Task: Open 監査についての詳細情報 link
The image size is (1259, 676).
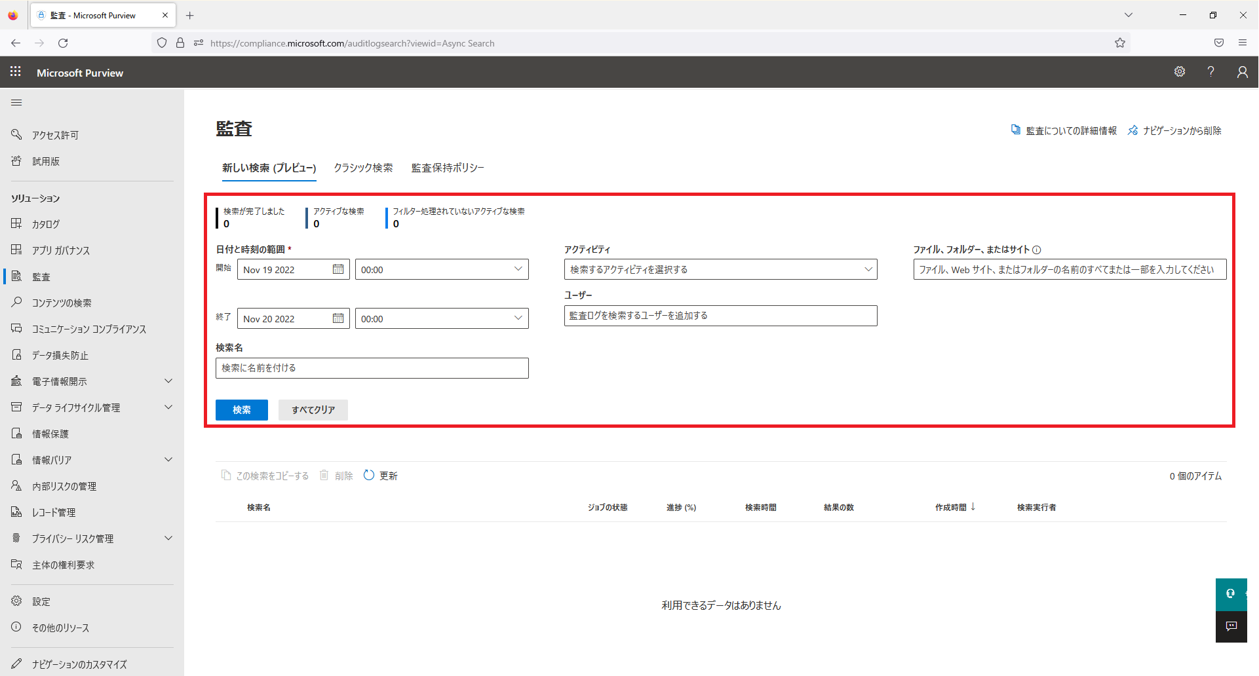Action: (1071, 131)
